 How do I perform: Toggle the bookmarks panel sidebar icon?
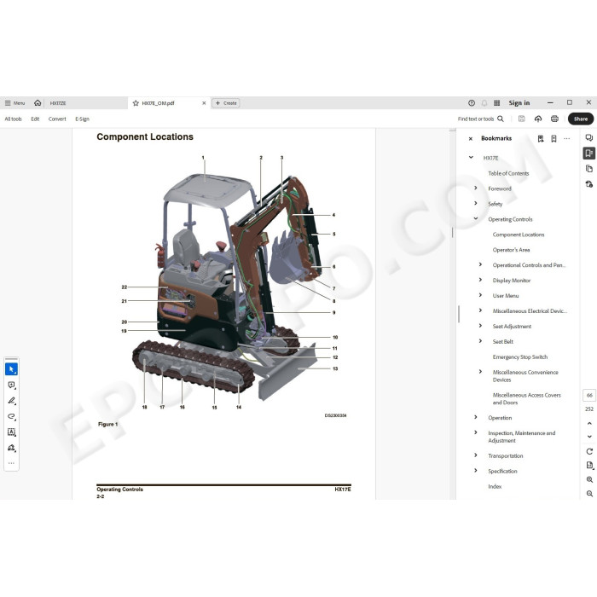click(x=589, y=153)
